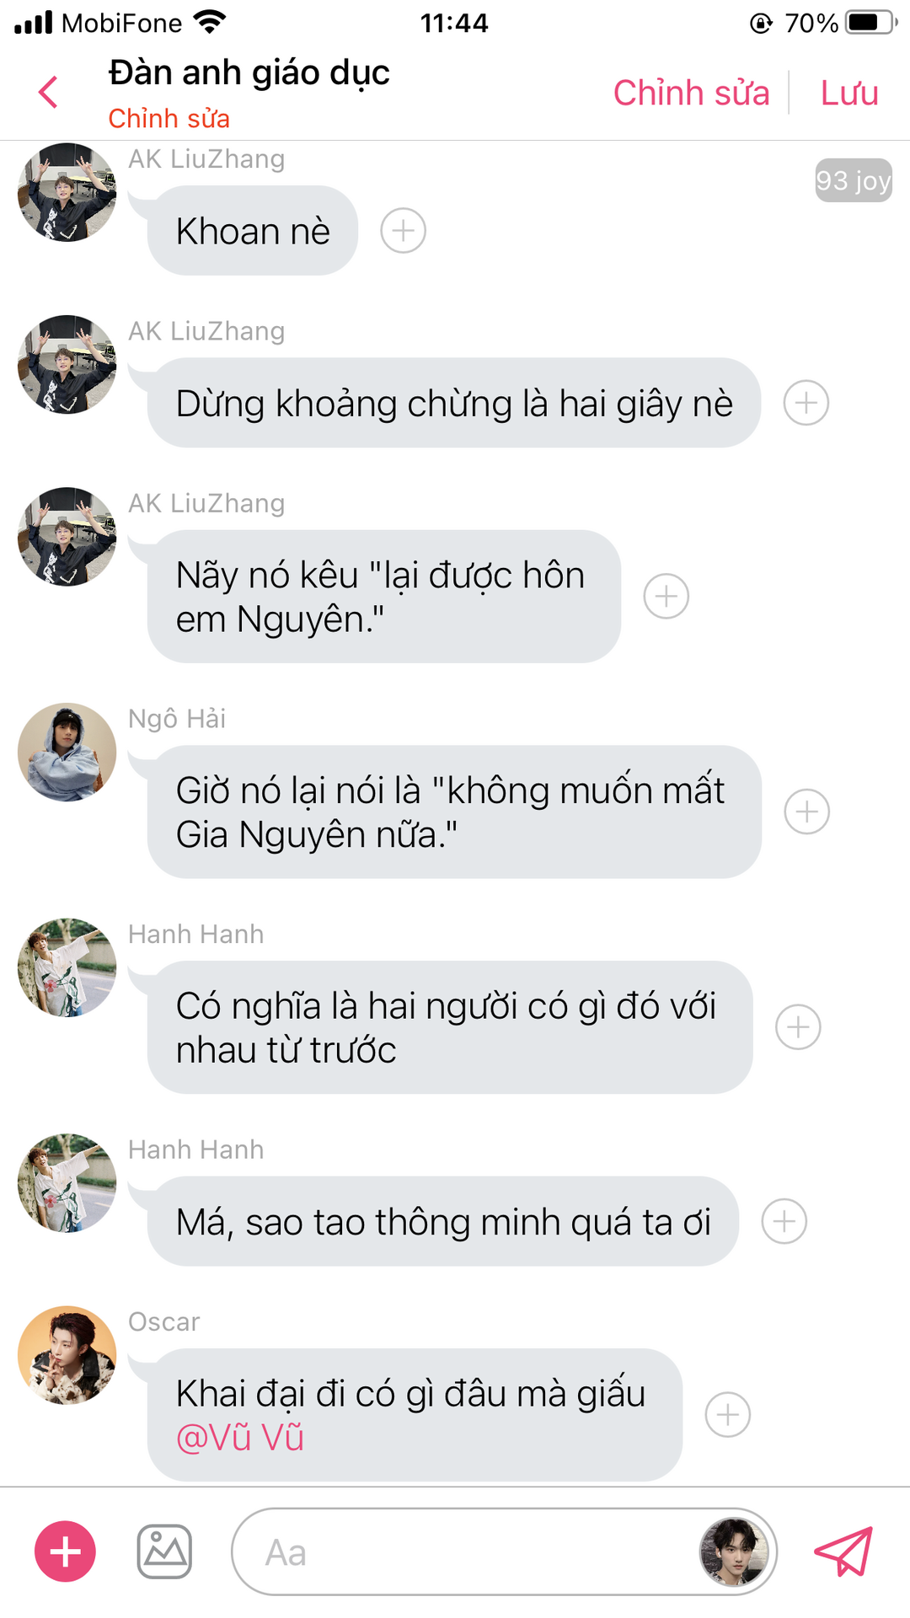Screen dimensions: 910x1618
Task: Tap the pink plus add button
Action: [x=65, y=1551]
